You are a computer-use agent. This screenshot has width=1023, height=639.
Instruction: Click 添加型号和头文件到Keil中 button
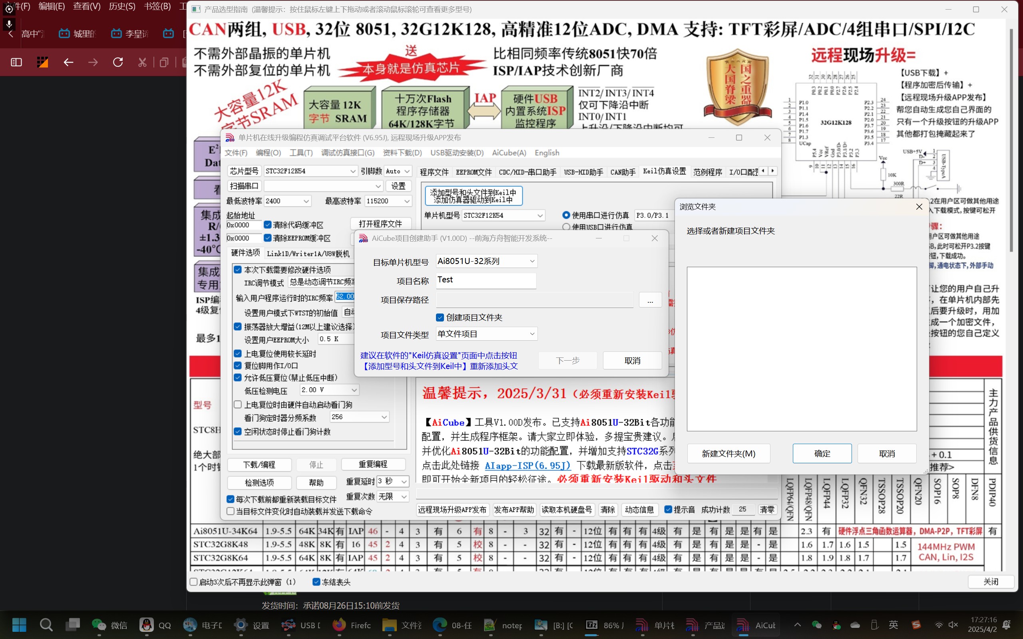click(474, 196)
